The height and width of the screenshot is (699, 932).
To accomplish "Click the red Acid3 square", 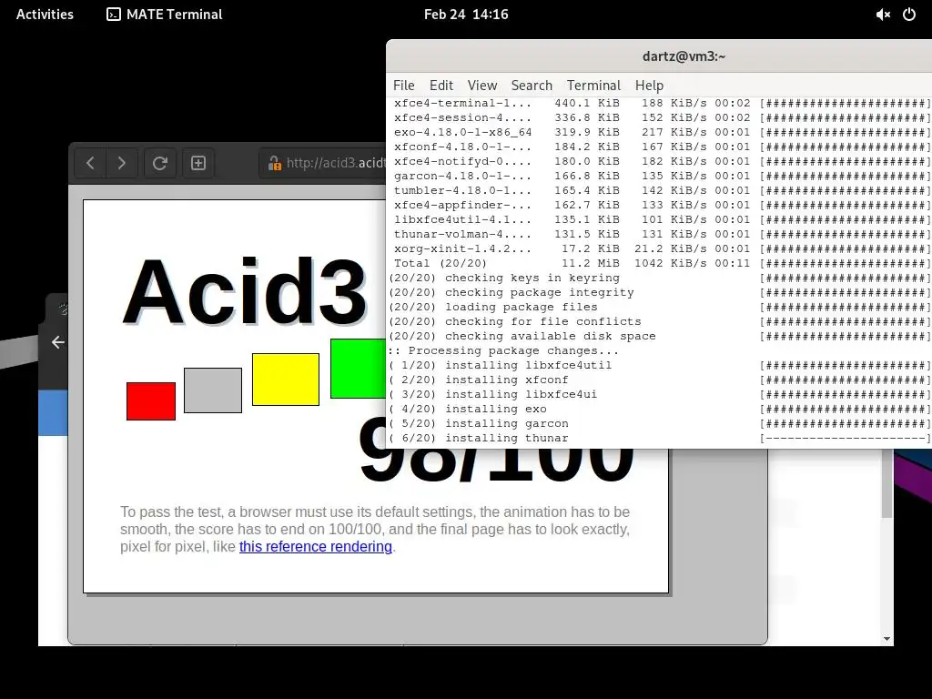I will tap(151, 401).
